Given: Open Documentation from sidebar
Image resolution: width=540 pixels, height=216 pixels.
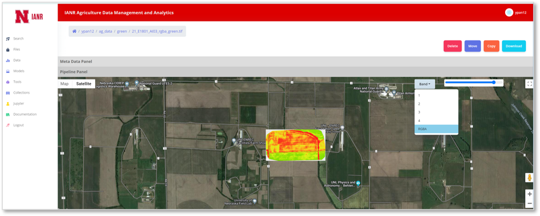Looking at the screenshot, I should [25, 115].
